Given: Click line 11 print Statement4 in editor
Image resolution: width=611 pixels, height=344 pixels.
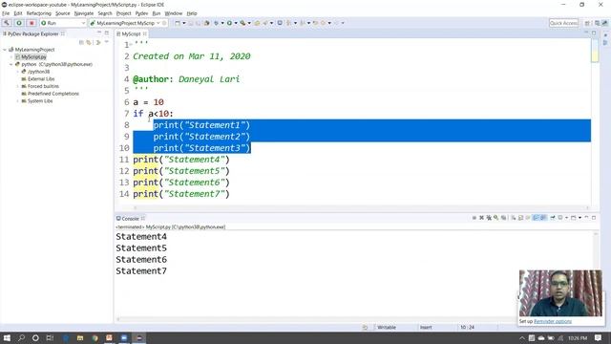Looking at the screenshot, I should point(181,160).
